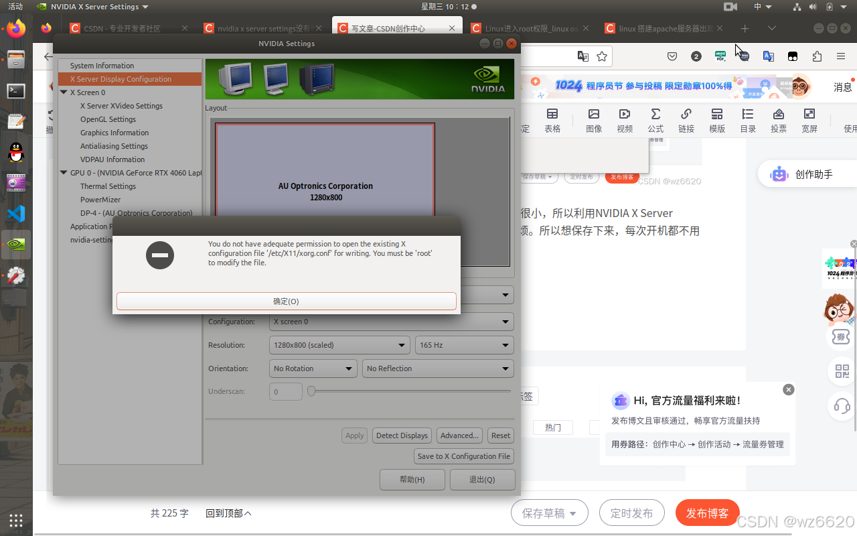Click the translate page icon in address bar
857x536 pixels.
[x=583, y=57]
